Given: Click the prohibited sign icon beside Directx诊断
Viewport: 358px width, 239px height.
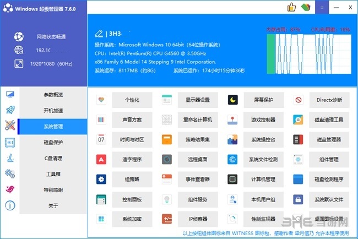Looking at the screenshot, I should 299,100.
